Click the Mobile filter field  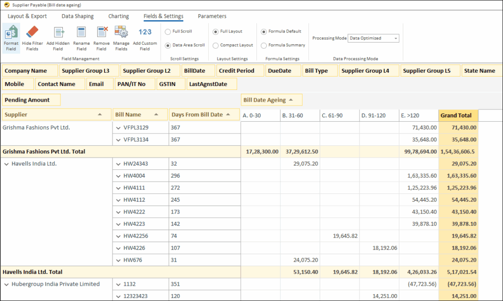point(18,84)
